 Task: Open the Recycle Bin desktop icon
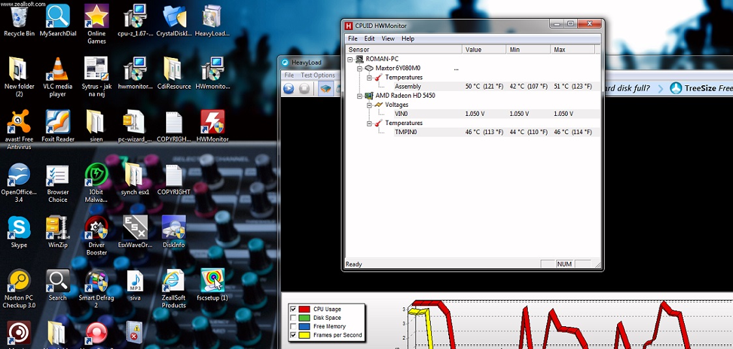coord(19,21)
